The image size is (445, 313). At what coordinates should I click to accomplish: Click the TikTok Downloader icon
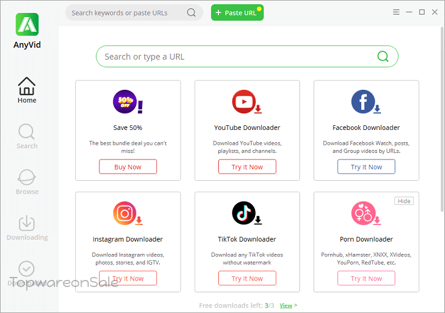247,213
